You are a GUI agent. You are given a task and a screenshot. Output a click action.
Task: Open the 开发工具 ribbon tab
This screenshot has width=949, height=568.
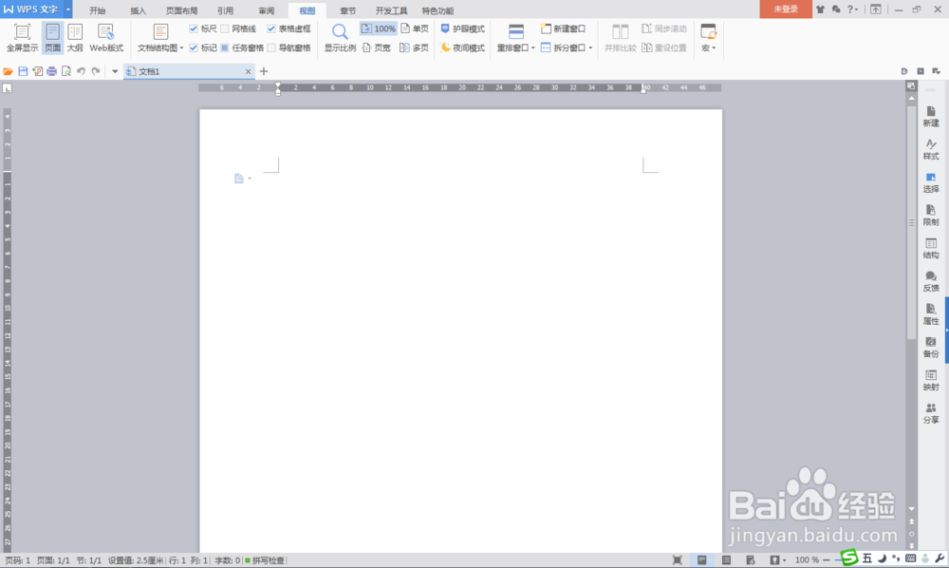point(391,10)
